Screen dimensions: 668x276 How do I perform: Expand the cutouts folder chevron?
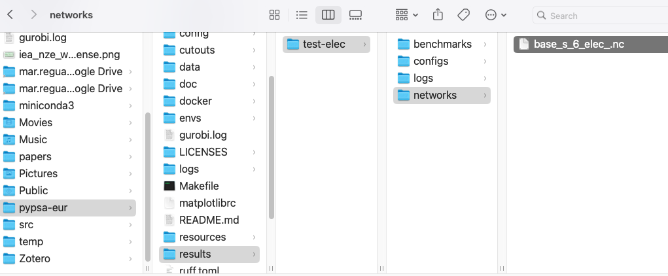[x=254, y=50]
